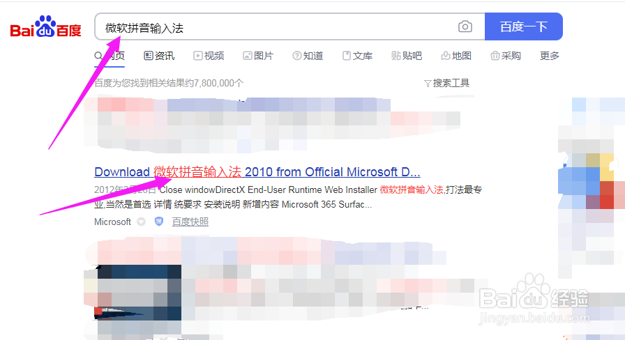This screenshot has height=340, width=625.
Task: Expand the arrow next to Microsoft
Action: pos(141,222)
